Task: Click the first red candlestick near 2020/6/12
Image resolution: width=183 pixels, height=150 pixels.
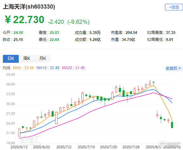Action: click(x=19, y=133)
